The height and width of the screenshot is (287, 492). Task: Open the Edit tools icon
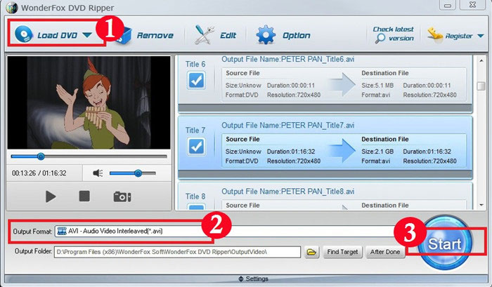point(205,35)
